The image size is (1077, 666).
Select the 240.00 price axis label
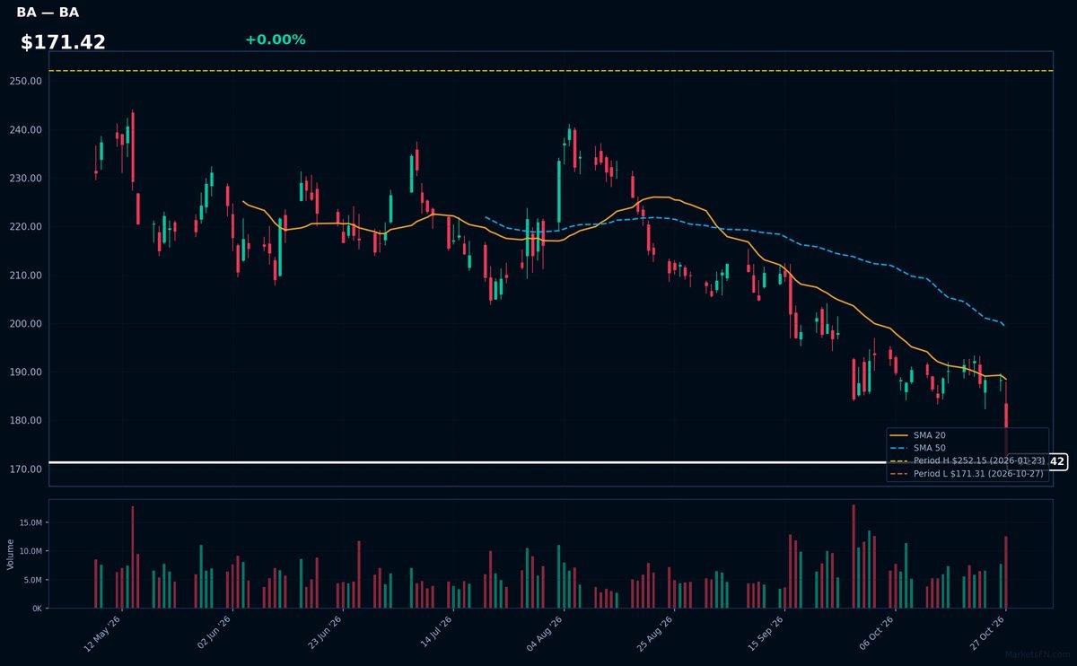[x=24, y=129]
